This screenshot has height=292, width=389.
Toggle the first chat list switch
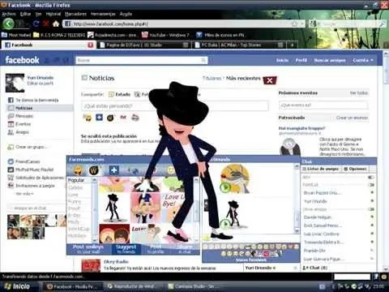(371, 177)
